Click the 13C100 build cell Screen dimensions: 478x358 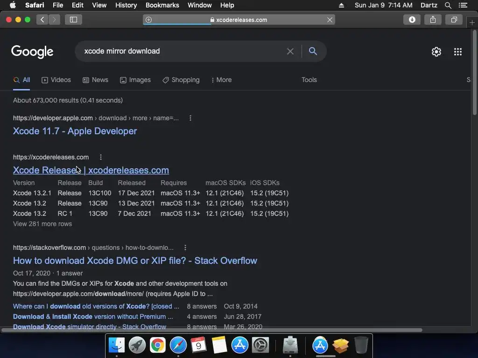[x=100, y=193]
